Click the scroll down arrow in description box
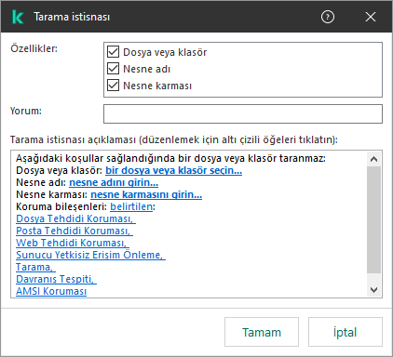 click(373, 290)
